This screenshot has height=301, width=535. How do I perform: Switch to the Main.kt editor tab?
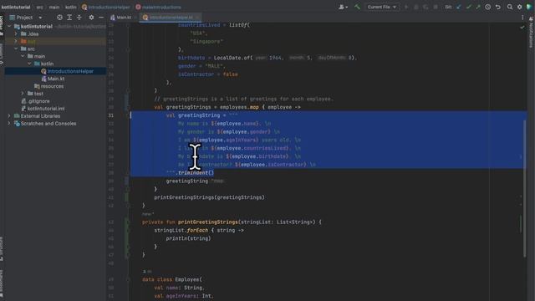[121, 18]
